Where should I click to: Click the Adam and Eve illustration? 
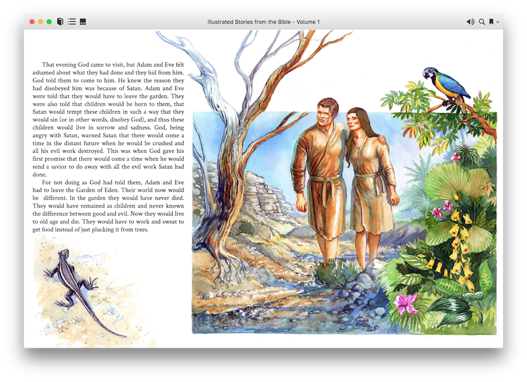coord(344,183)
